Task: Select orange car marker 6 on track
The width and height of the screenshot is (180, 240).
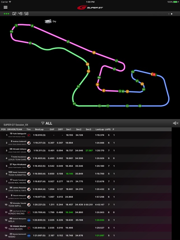Action: 97,84
